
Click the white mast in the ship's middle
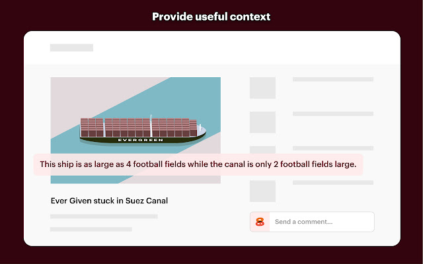(x=151, y=125)
